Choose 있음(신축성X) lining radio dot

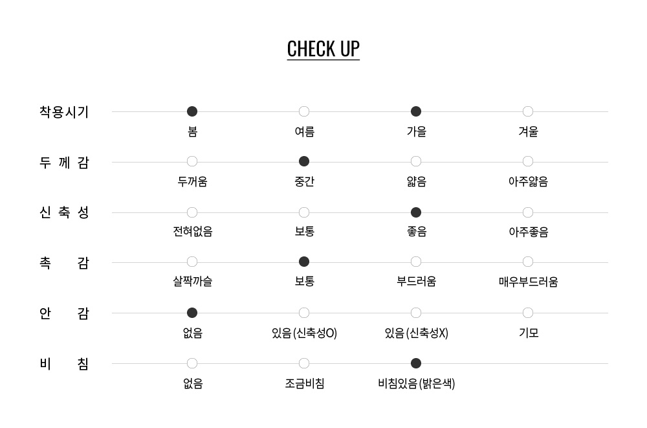click(x=416, y=313)
